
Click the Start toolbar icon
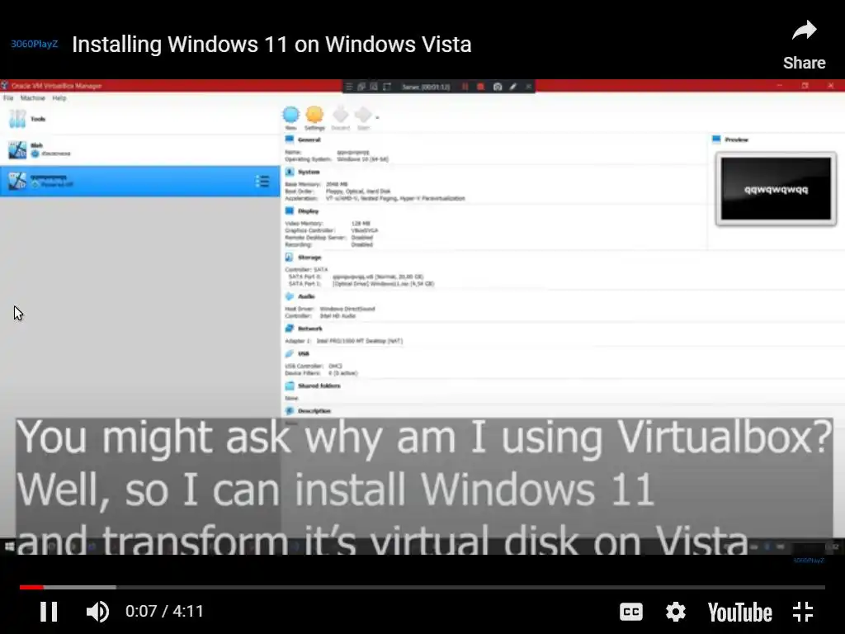tap(364, 118)
